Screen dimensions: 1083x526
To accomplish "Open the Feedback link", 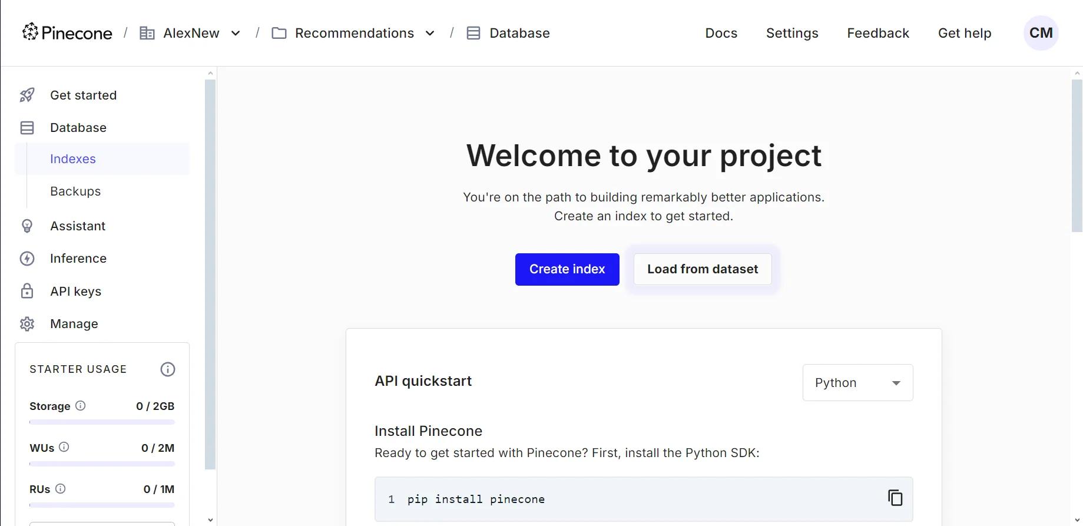I will (878, 33).
